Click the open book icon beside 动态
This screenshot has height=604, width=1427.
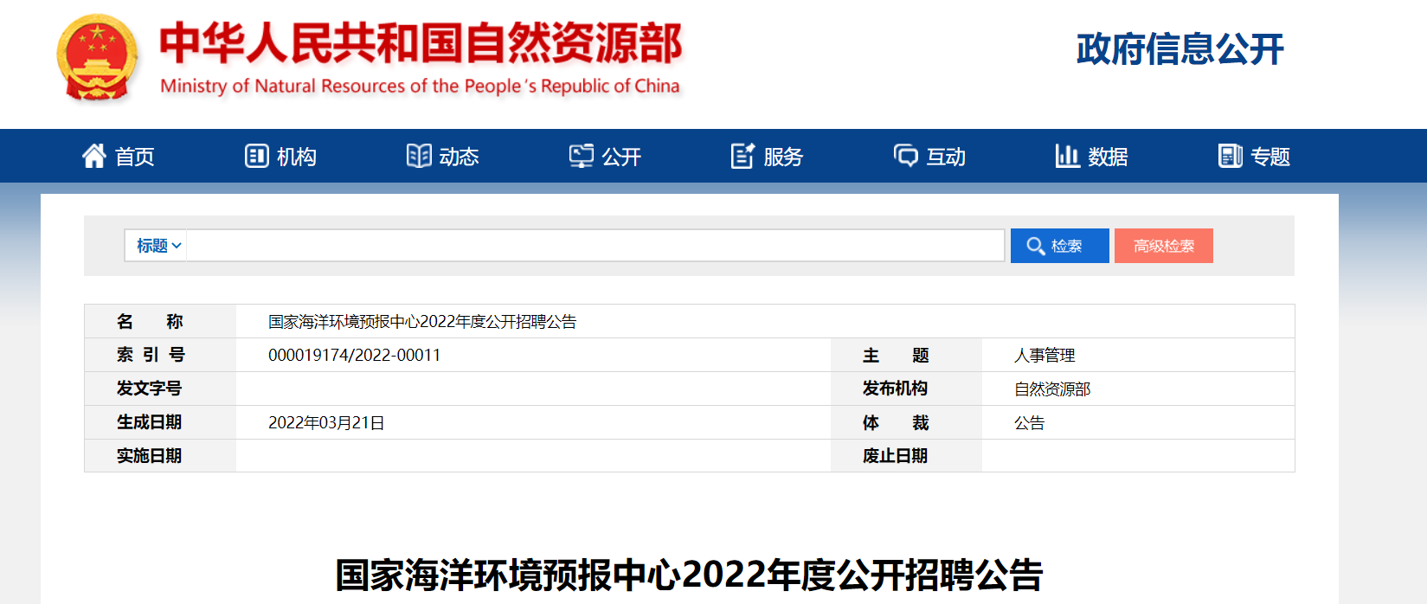pyautogui.click(x=419, y=156)
